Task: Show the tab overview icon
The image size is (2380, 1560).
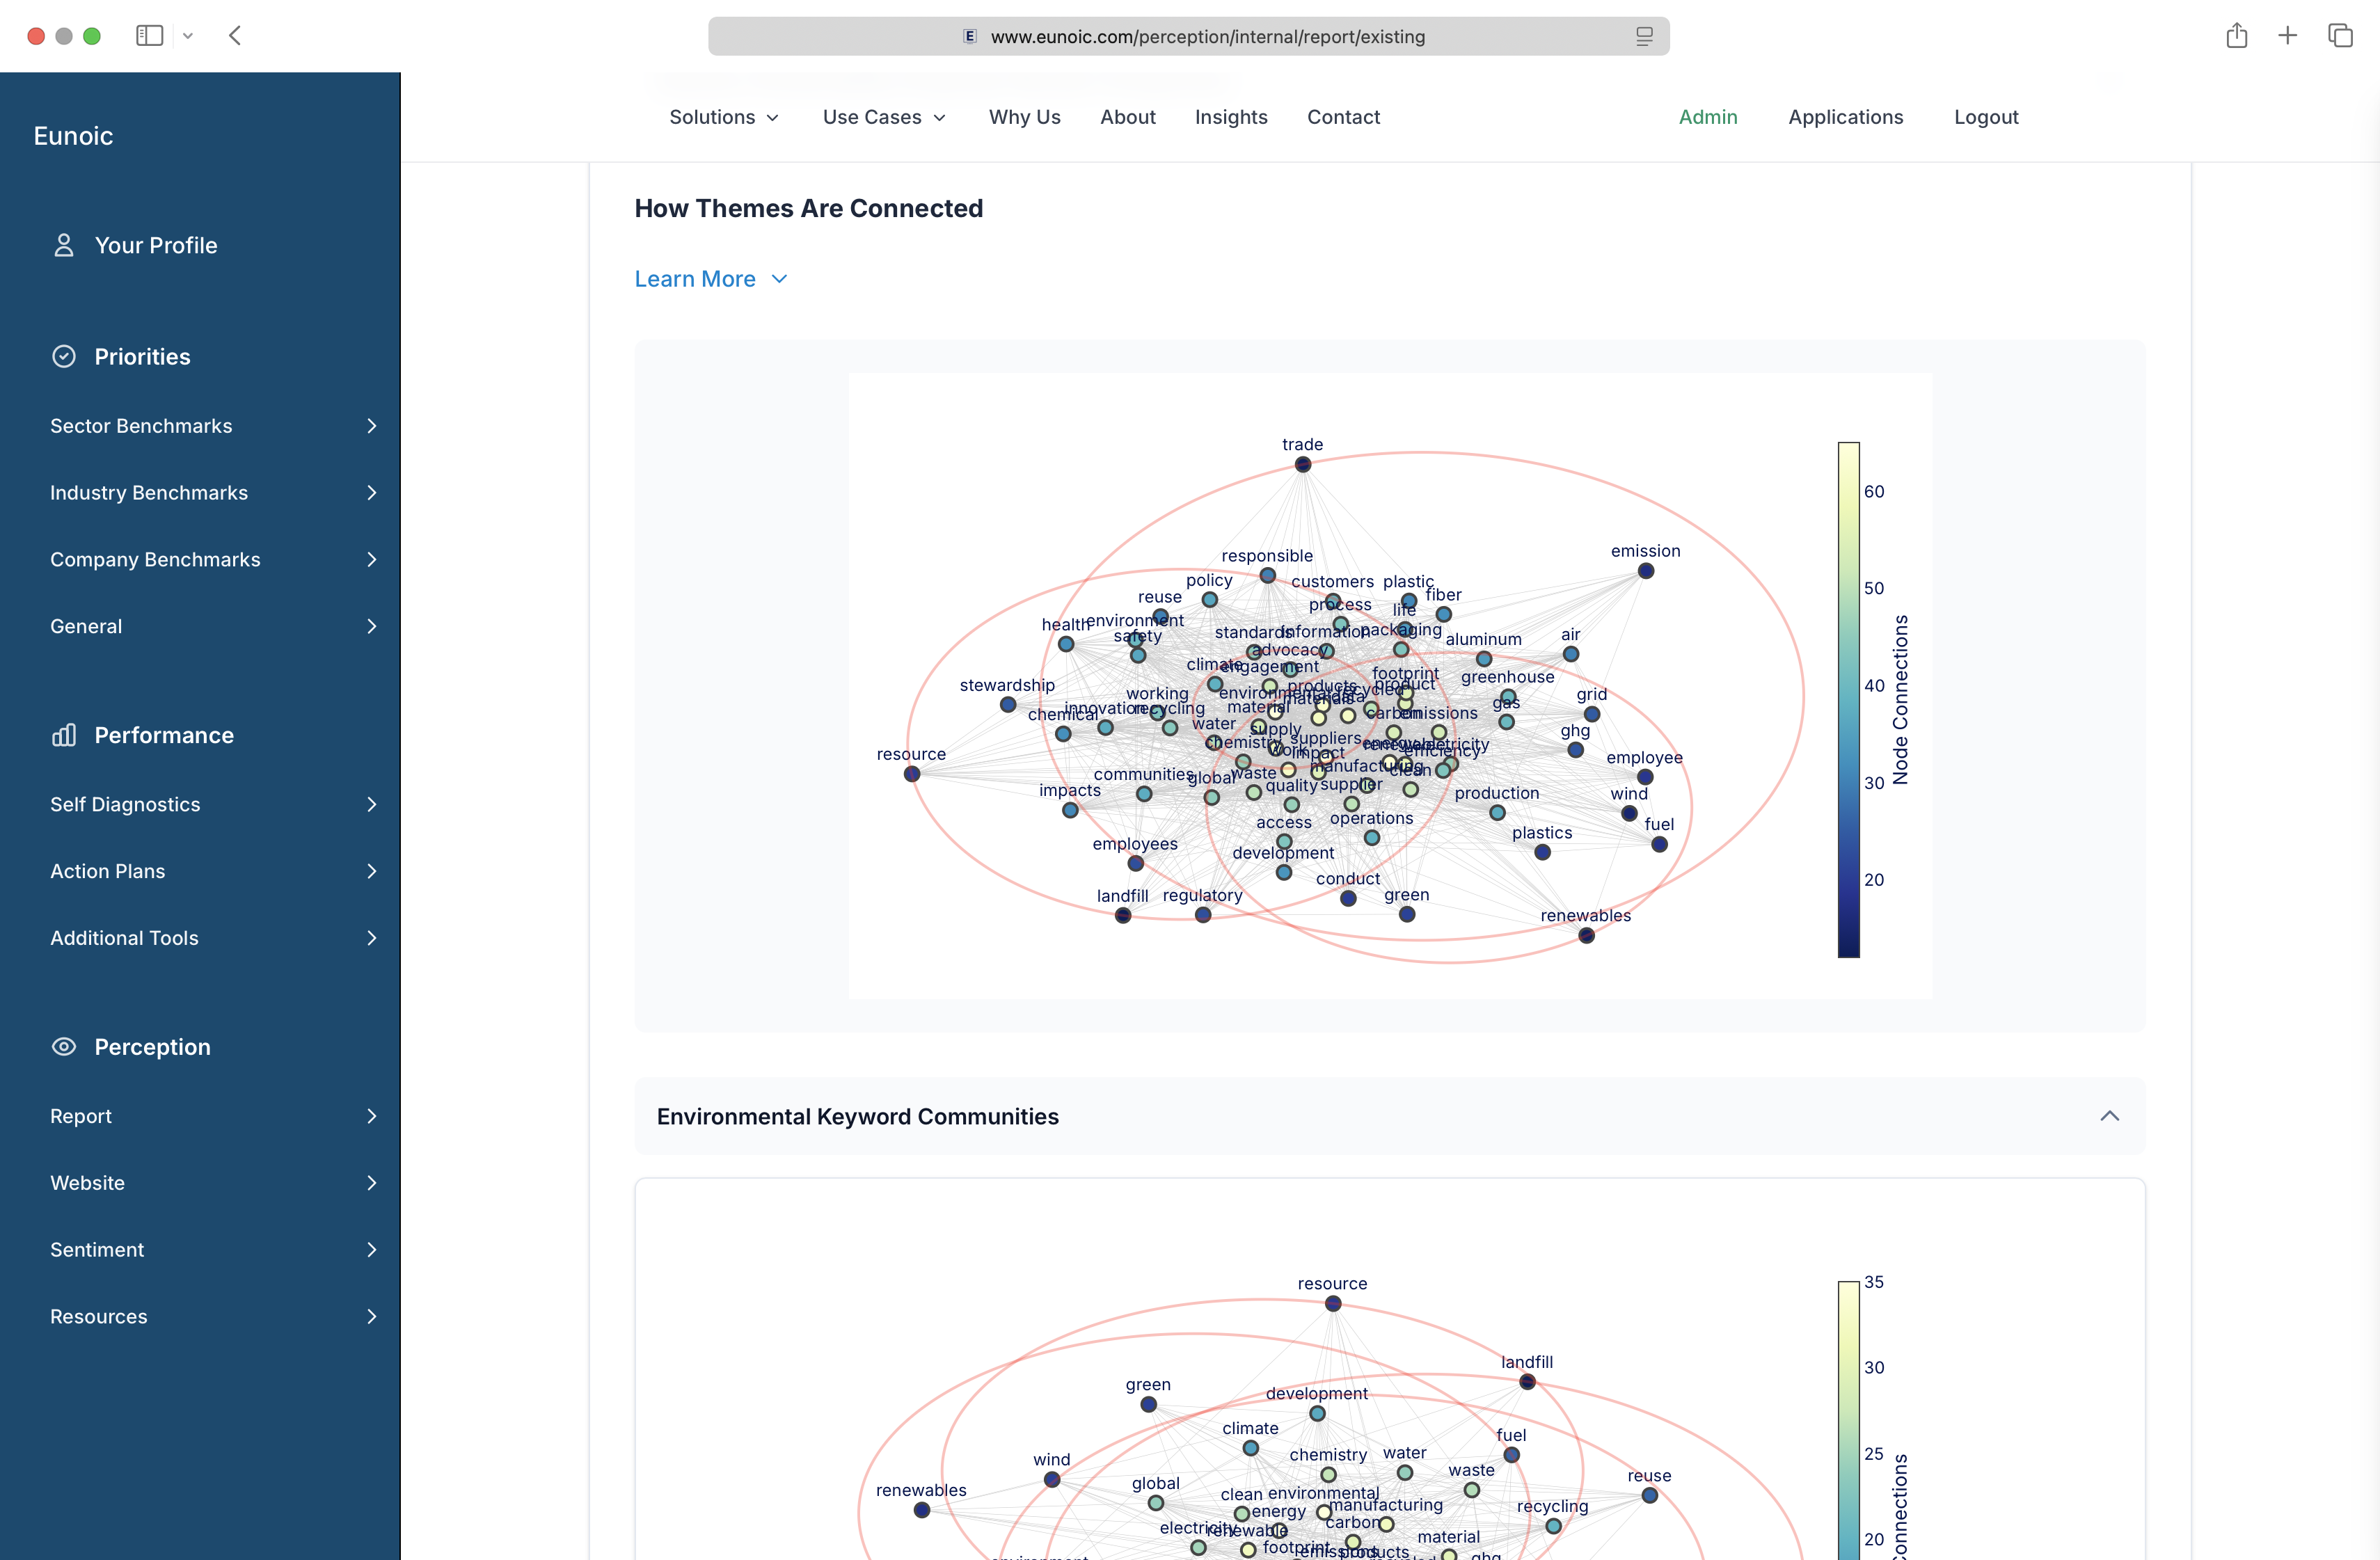Action: pos(2340,36)
